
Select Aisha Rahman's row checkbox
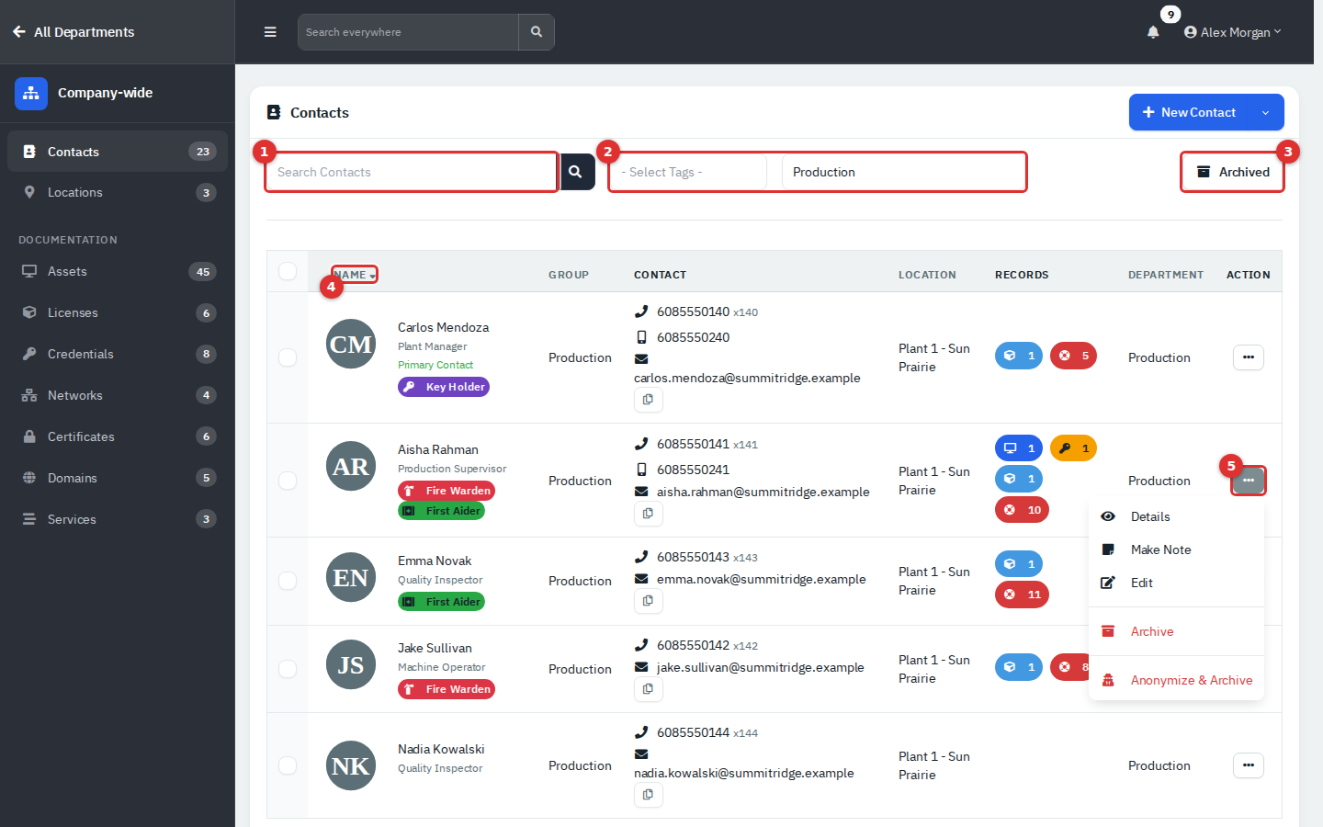click(288, 481)
